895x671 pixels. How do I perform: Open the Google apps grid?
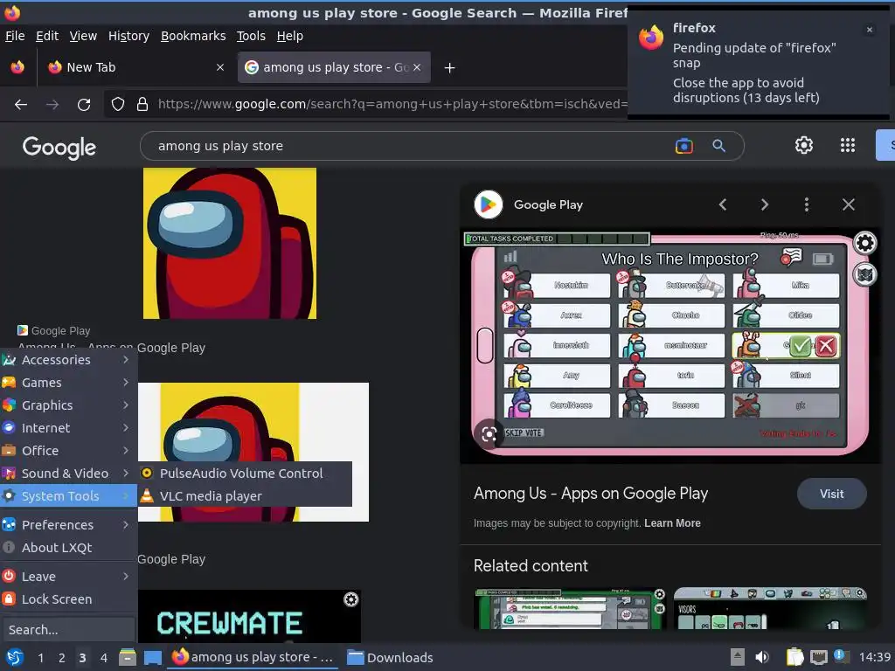click(848, 146)
